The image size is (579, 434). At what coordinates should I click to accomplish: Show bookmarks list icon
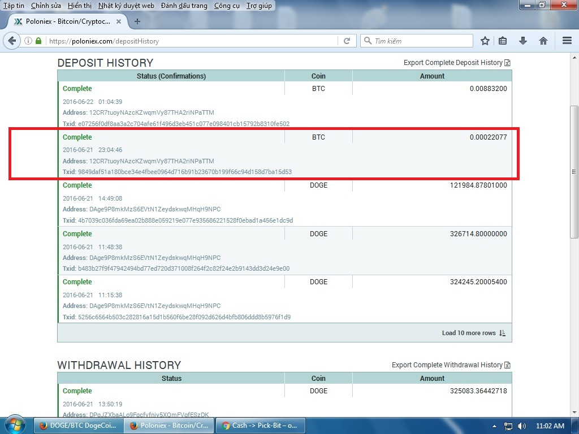pos(503,41)
